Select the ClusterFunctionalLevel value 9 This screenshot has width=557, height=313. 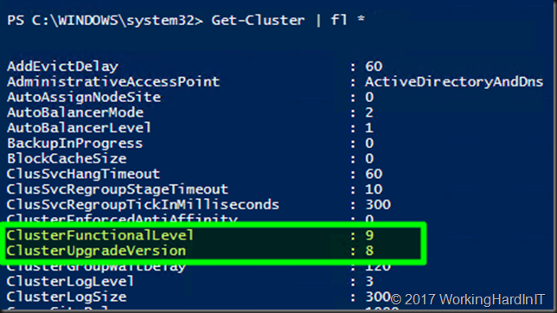(369, 235)
